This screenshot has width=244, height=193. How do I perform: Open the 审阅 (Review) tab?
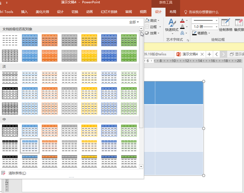click(129, 12)
